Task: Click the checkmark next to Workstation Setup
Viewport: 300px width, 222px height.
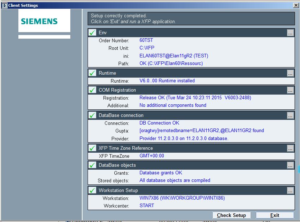Action: tap(92, 190)
